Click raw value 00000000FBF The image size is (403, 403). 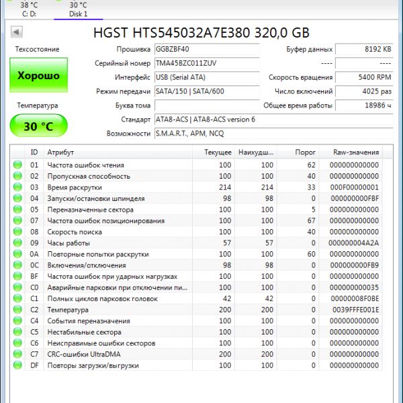pyautogui.click(x=355, y=198)
